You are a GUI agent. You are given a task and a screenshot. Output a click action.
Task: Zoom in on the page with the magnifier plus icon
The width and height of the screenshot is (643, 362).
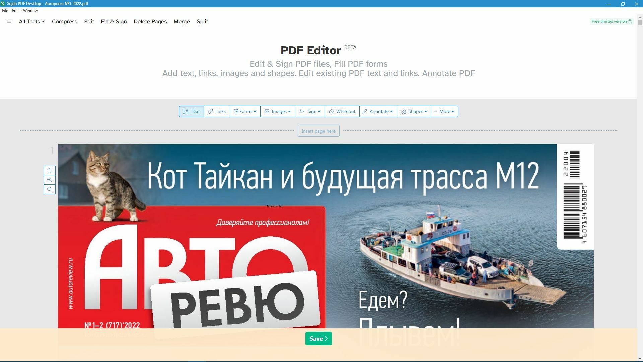[x=49, y=180]
